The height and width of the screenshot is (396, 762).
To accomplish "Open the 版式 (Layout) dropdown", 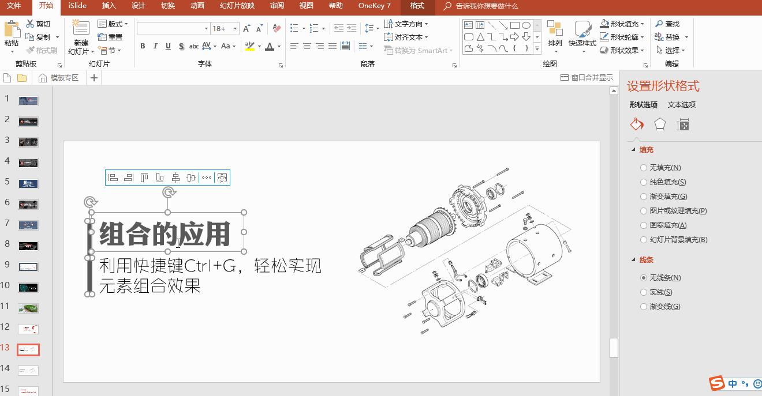I will click(114, 24).
